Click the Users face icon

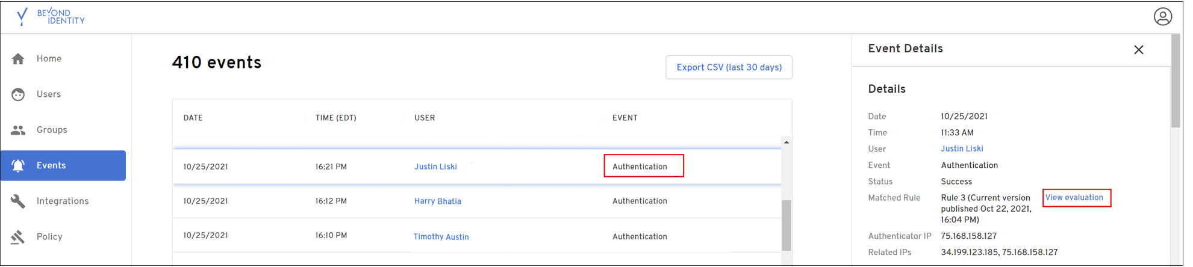18,94
